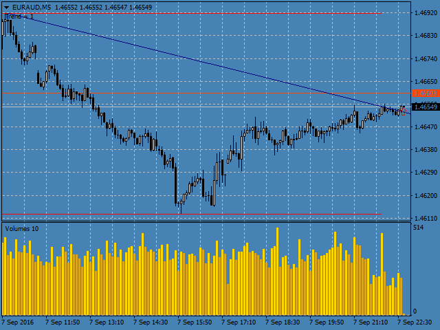
Task: Select the 1.46380 price level label
Action: pyautogui.click(x=426, y=149)
